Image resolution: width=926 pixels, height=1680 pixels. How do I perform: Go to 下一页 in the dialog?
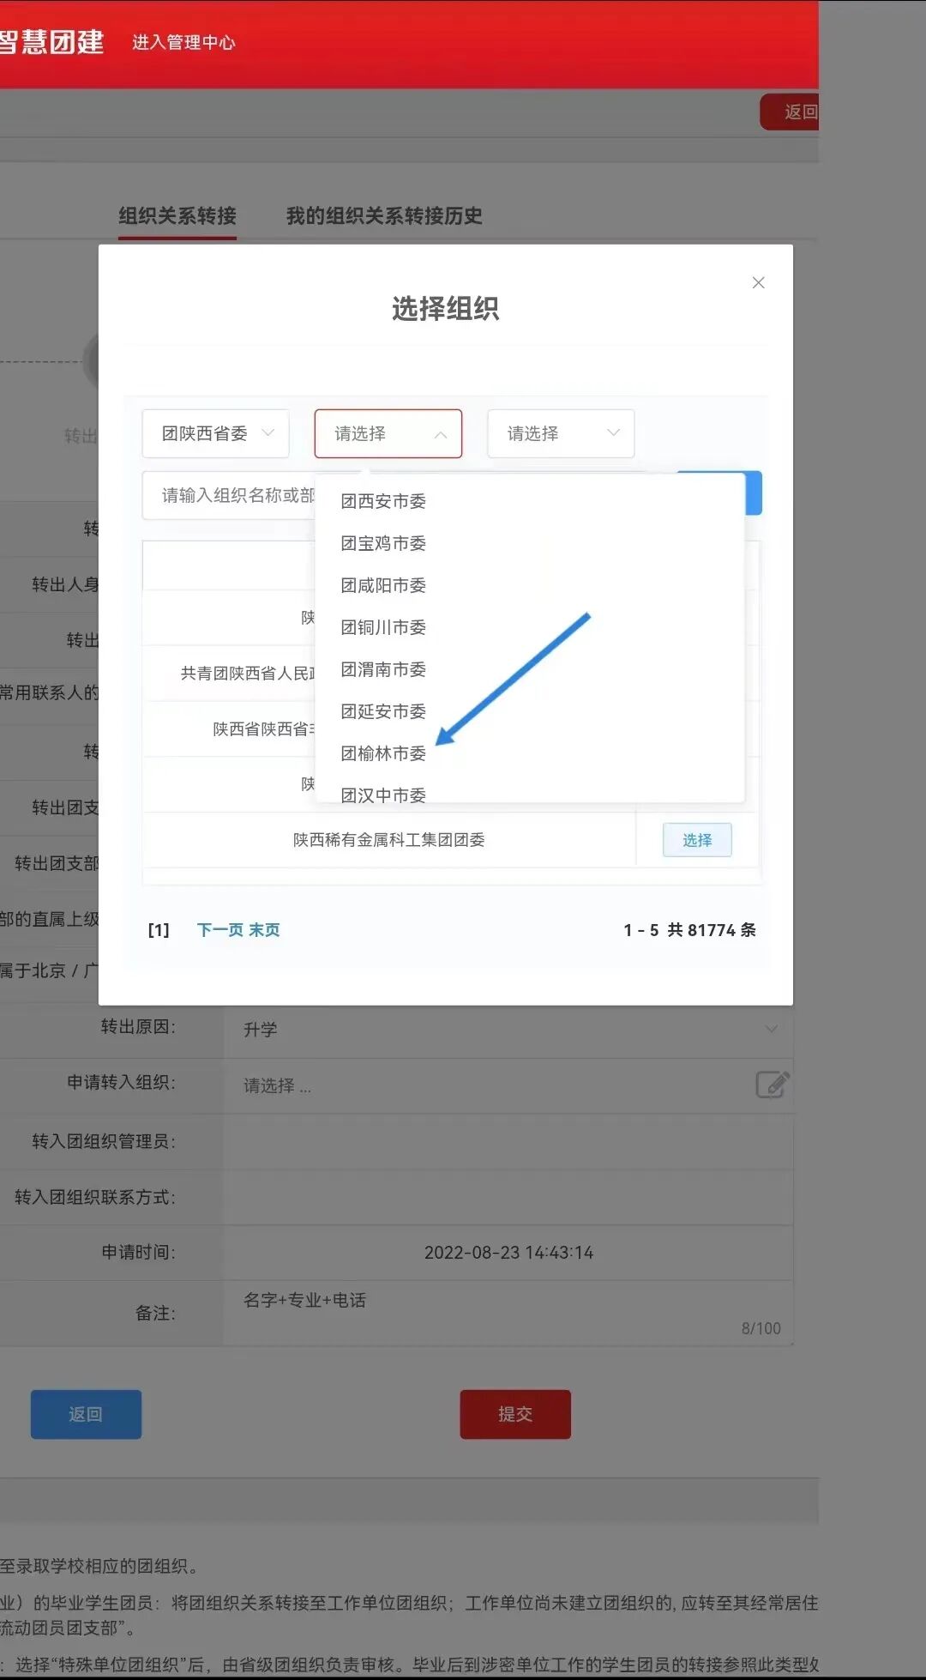pos(220,930)
